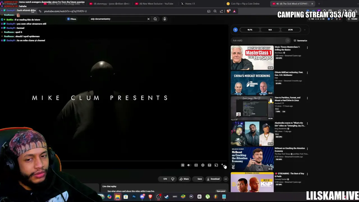Open OBS Studio from the taskbar
The width and height of the screenshot is (359, 202).
coord(158,197)
